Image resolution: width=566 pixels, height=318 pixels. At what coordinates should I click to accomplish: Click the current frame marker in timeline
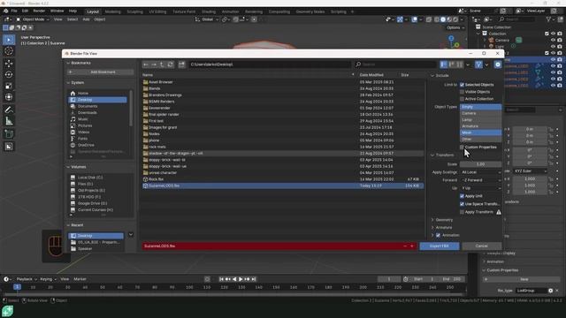click(x=17, y=287)
